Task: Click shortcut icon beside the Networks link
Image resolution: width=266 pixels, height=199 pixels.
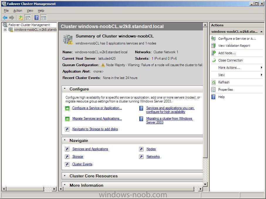Action: pyautogui.click(x=141, y=157)
